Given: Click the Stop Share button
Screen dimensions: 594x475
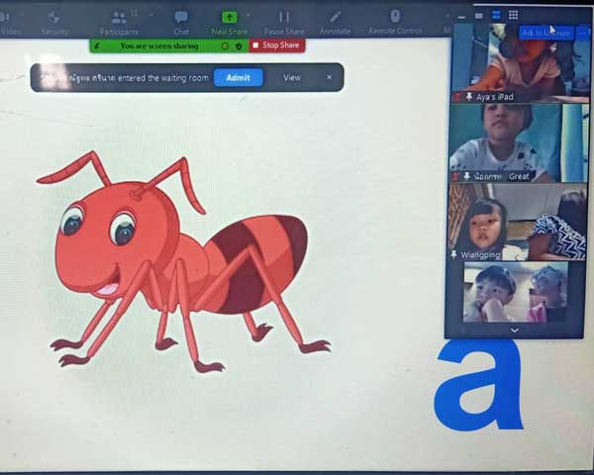Looking at the screenshot, I should click(277, 46).
